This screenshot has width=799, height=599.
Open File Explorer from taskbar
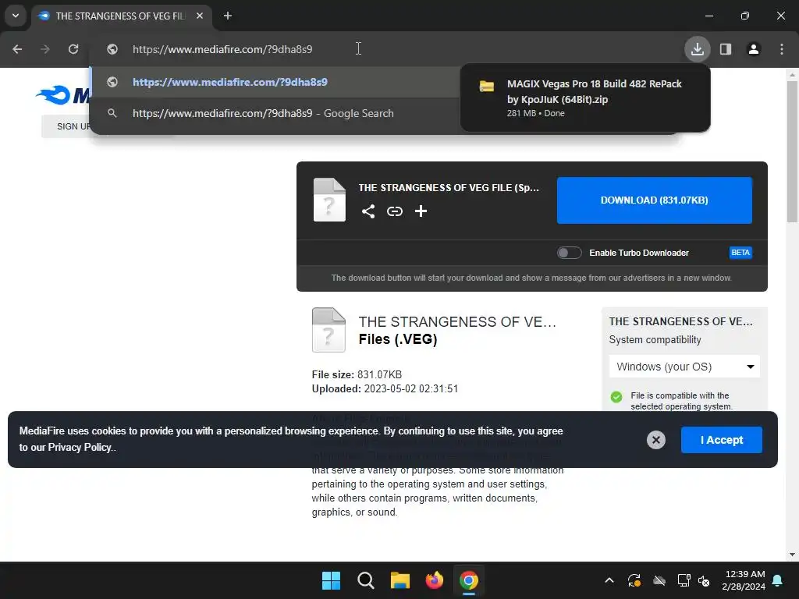pyautogui.click(x=400, y=580)
